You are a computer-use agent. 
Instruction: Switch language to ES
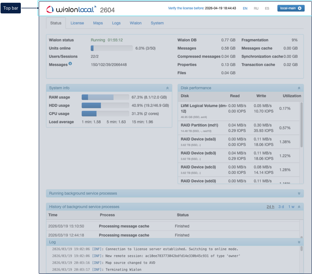pyautogui.click(x=267, y=8)
